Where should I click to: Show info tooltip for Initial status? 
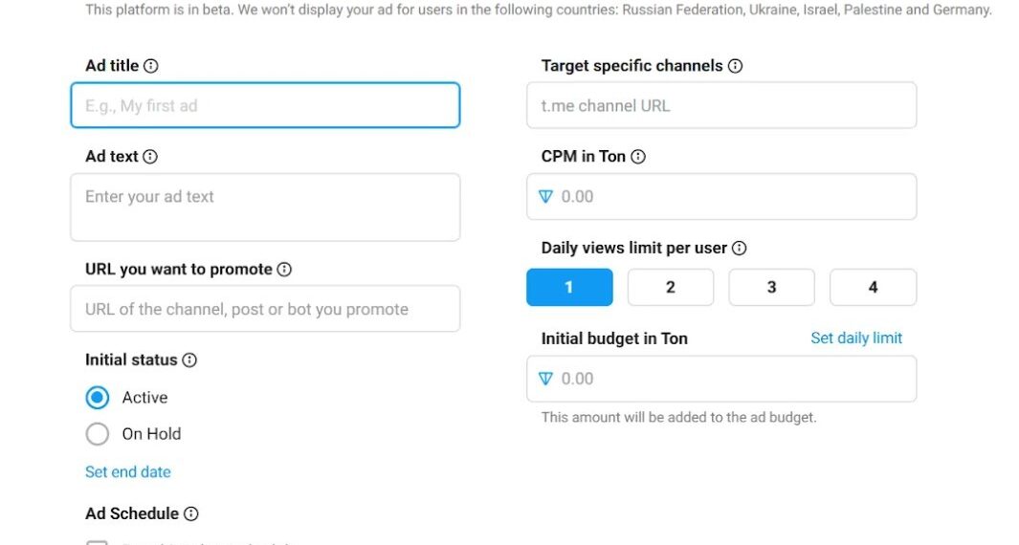(189, 360)
